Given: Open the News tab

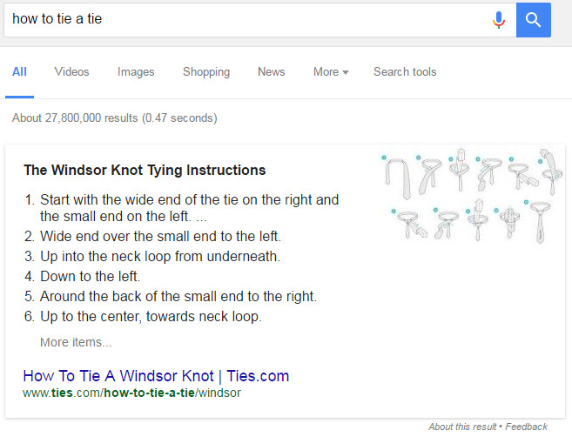Looking at the screenshot, I should click(x=271, y=72).
